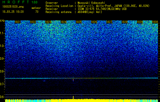Image resolution: width=160 pixels, height=102 pixels.
Task: Click the receiver ICOM IC-575 53.7492 MHz text
Action: [x=102, y=9]
